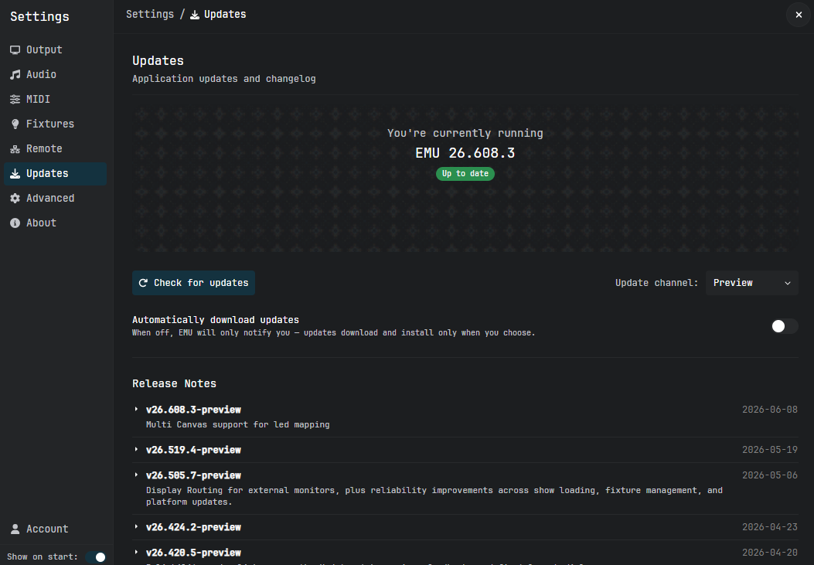
Task: Click the Up to date status badge
Action: 465,173
